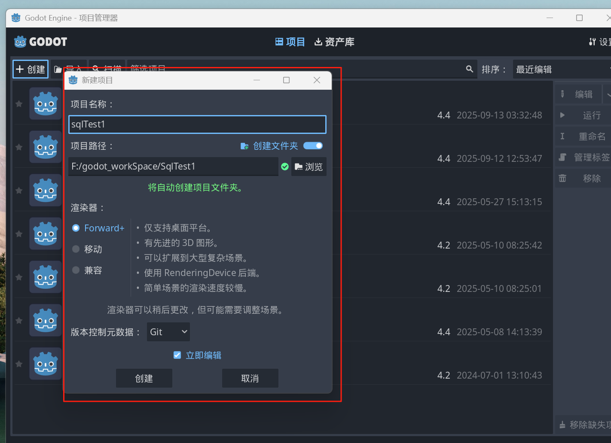This screenshot has height=443, width=611.
Task: Click 取消 to cancel new project
Action: tap(250, 378)
